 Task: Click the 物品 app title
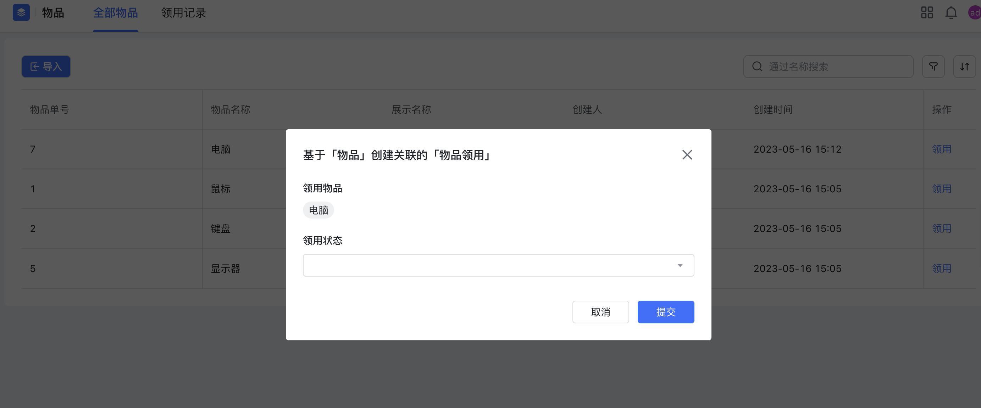53,13
